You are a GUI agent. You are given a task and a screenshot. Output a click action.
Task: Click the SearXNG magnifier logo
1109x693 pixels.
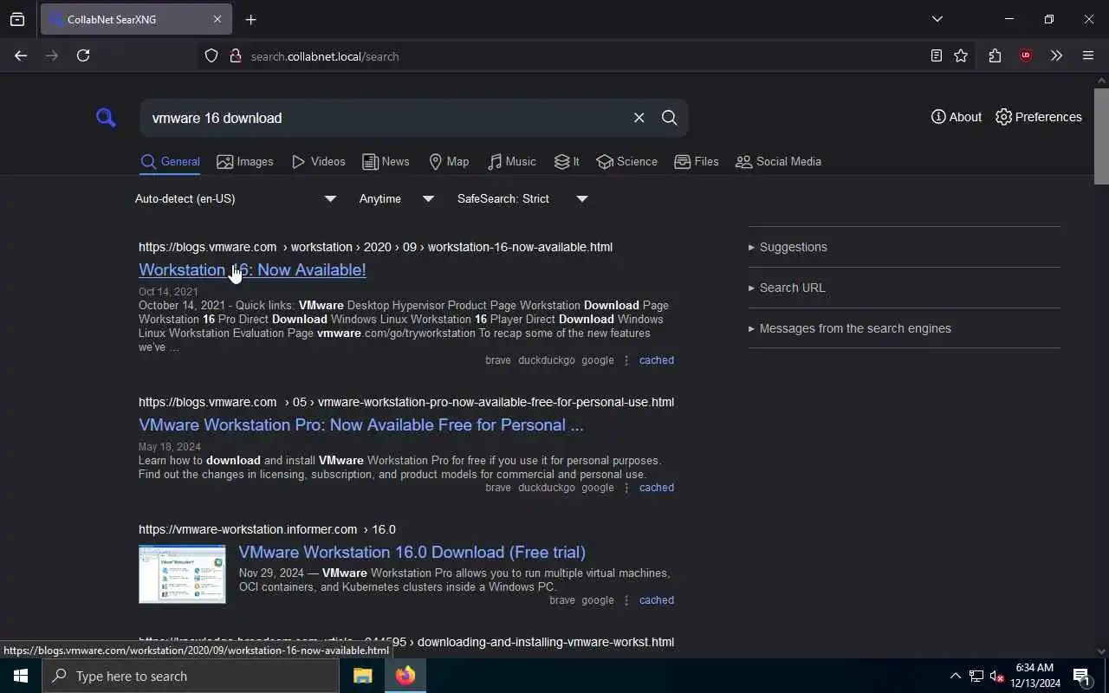(106, 118)
